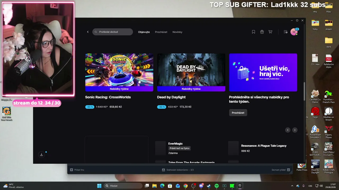Click the Windows Start button
339x190 pixels.
point(99,186)
